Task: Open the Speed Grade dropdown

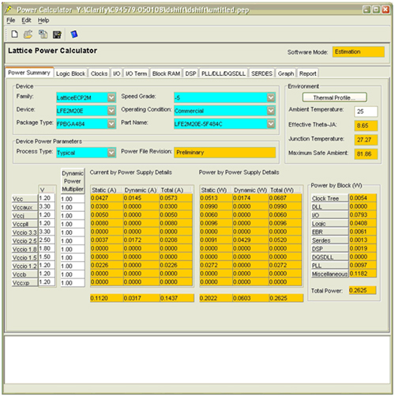Action: tap(271, 97)
